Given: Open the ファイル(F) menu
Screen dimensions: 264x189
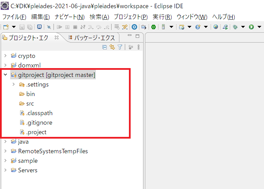Looking at the screenshot, I should pos(14,17).
